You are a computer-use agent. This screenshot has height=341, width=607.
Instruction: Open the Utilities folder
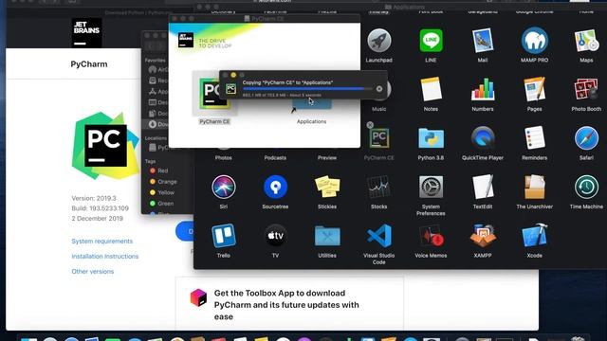[x=327, y=236]
